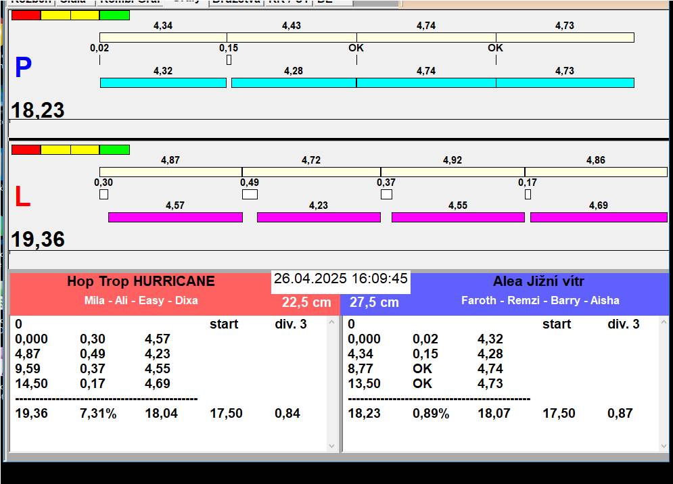Viewport: 673px width, 484px height.
Task: Click the red start light in lane P
Action: tap(26, 15)
